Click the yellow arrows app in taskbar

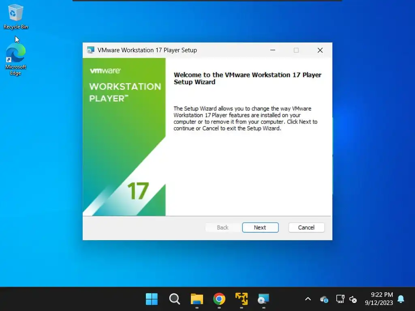click(x=242, y=299)
